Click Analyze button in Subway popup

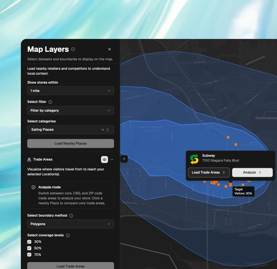tap(252, 172)
